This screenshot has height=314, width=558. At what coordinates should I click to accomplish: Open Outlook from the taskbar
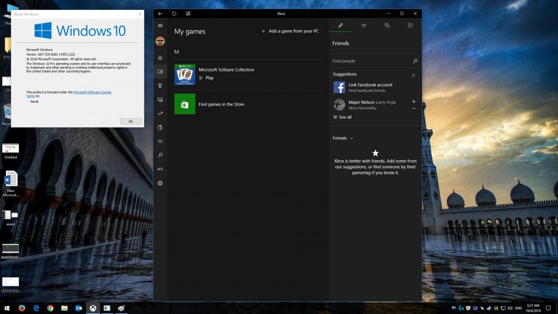[x=79, y=308]
